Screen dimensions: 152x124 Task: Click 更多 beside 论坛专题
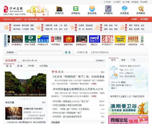click(44, 102)
